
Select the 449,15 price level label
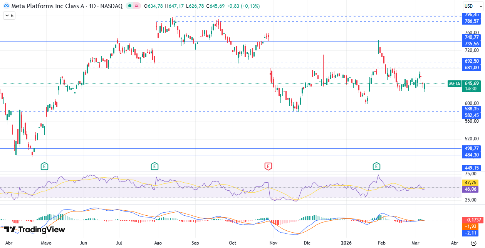point(472,168)
